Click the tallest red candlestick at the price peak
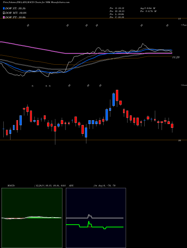The image size is (187, 248). [x=117, y=95]
